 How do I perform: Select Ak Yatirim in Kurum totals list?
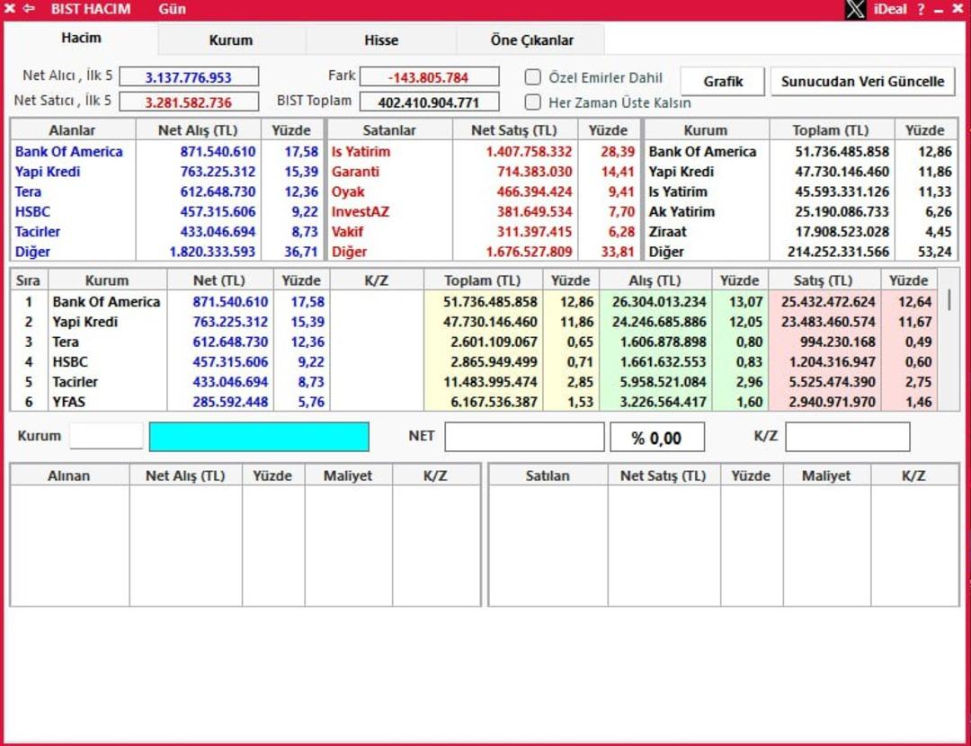[x=681, y=212]
